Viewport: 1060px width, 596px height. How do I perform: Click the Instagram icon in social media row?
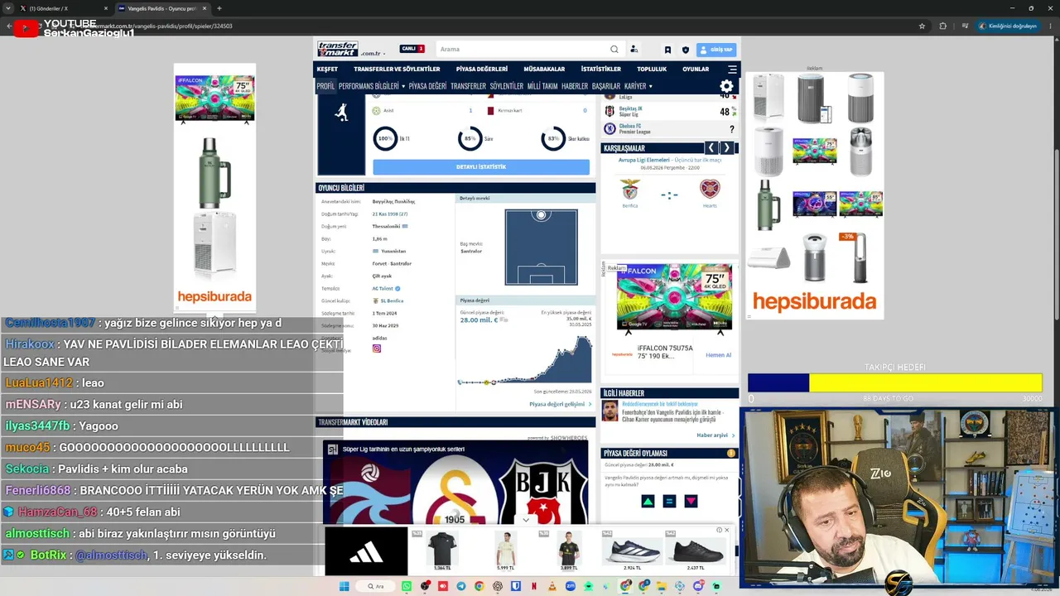[377, 348]
